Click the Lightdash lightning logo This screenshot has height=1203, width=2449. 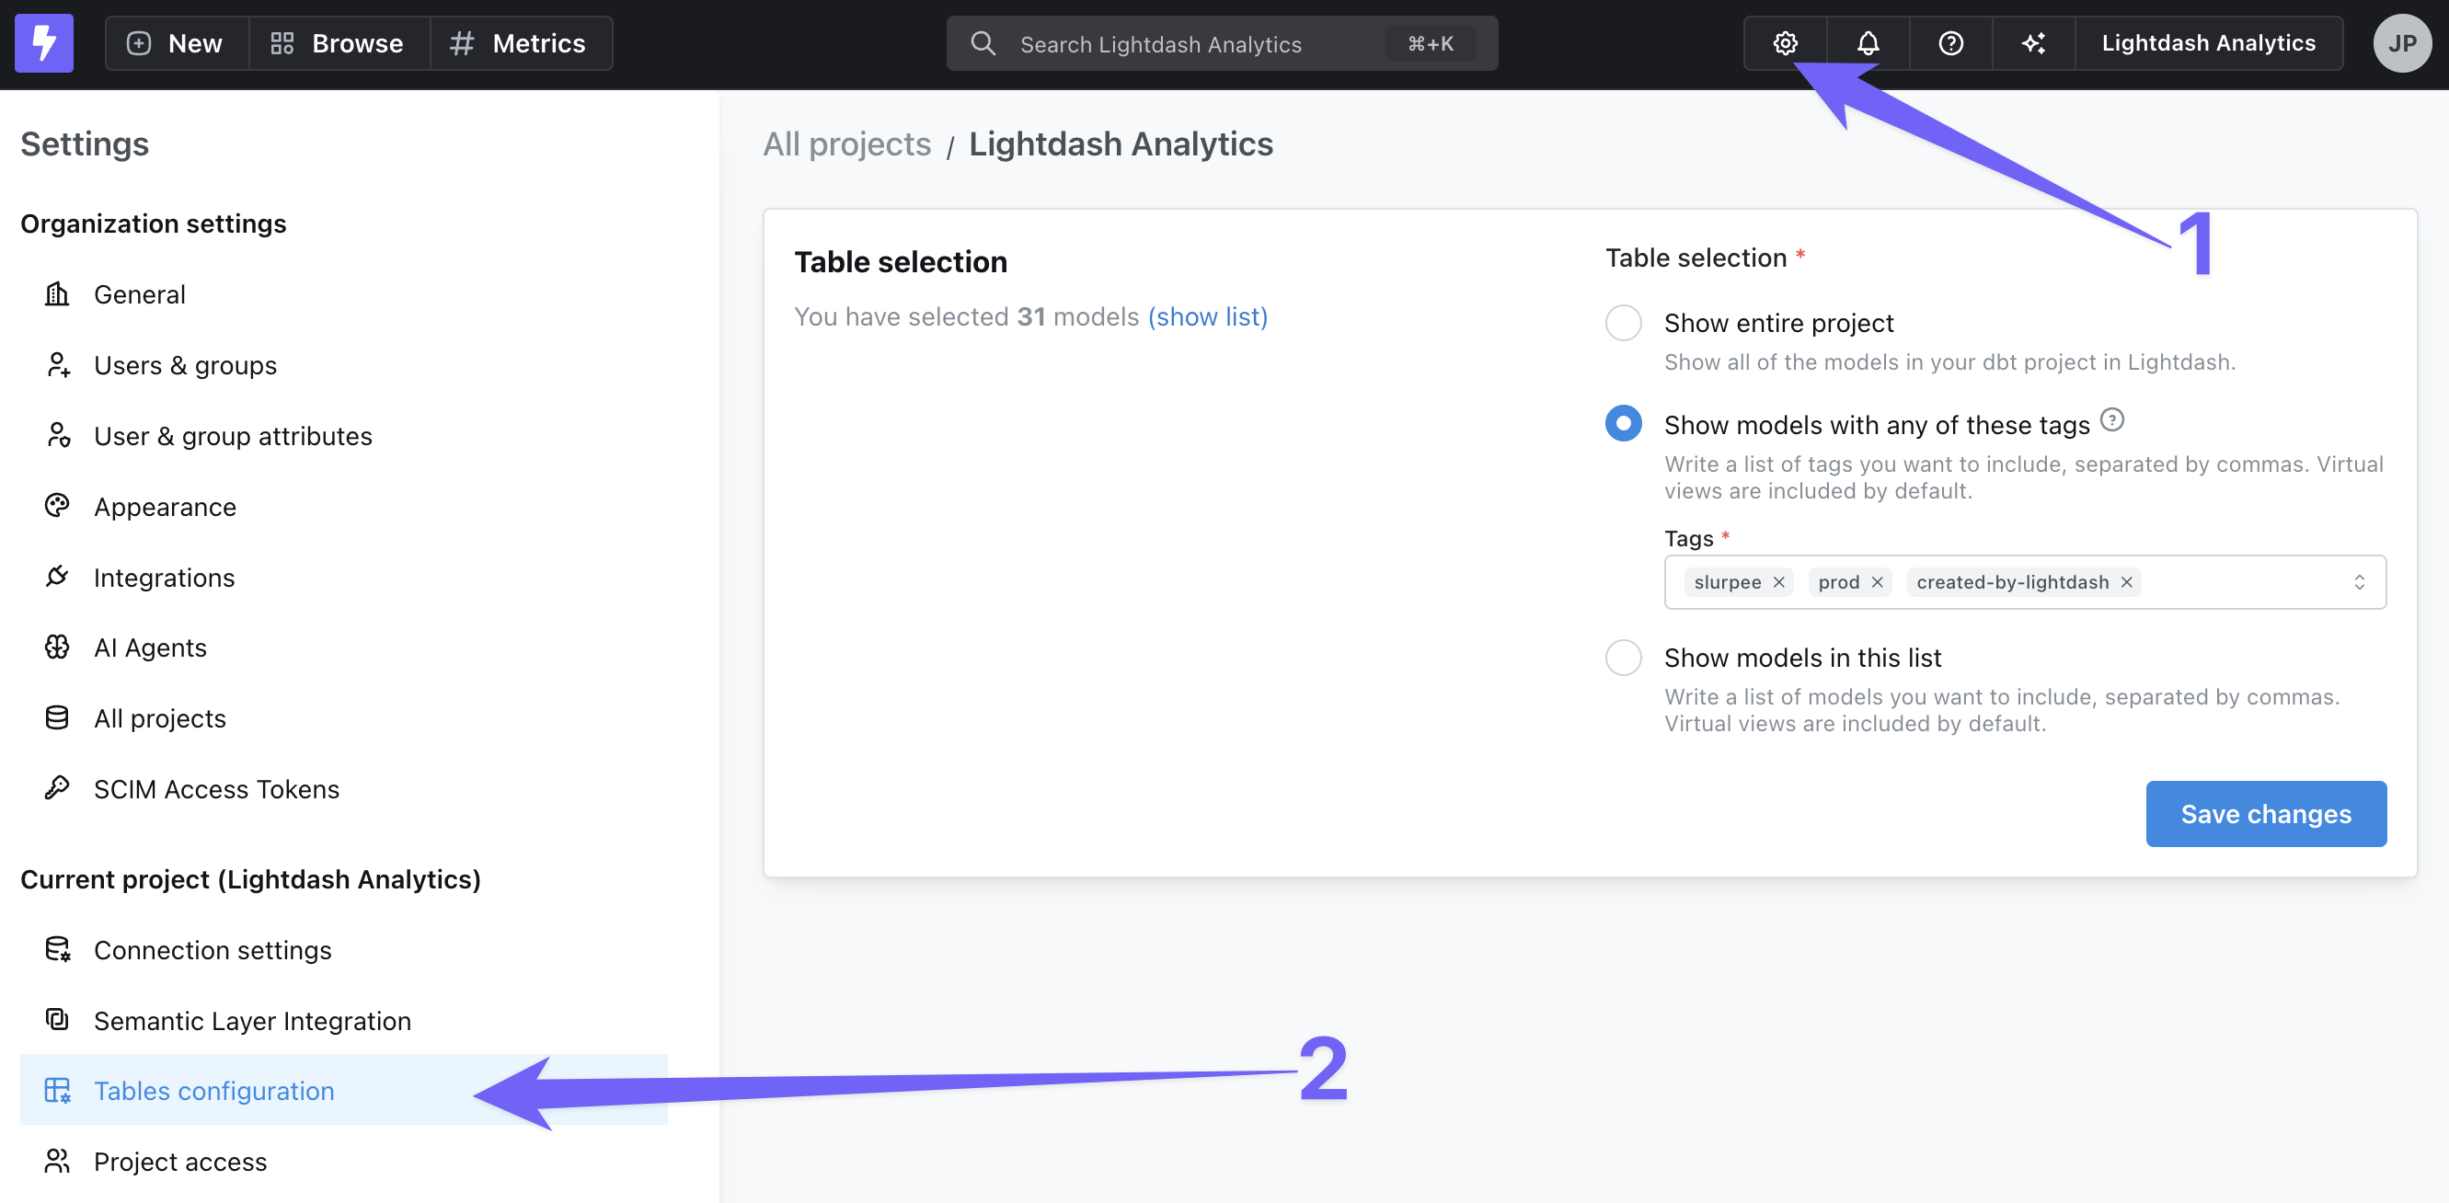tap(44, 42)
